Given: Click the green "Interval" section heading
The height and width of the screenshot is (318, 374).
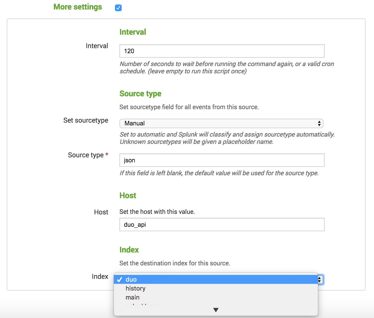Looking at the screenshot, I should (133, 32).
